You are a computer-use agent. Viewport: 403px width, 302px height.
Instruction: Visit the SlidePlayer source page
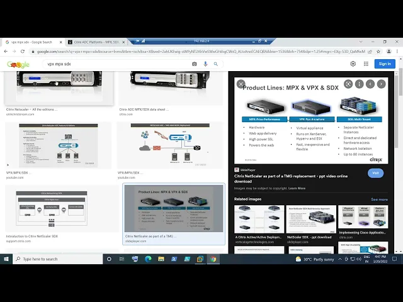375,173
